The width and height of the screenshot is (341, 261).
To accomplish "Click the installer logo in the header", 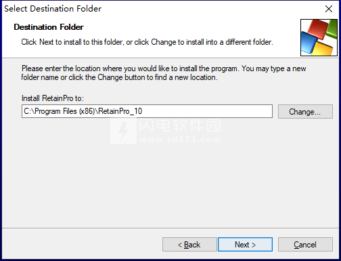I will 319,37.
